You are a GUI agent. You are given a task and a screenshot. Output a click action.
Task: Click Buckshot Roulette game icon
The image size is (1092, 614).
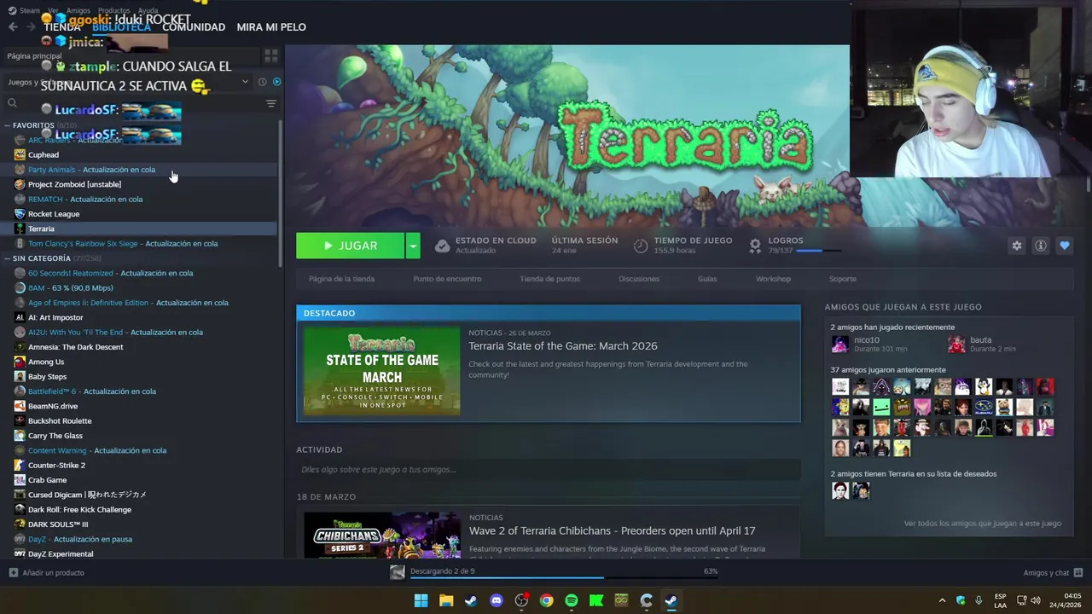pos(20,420)
